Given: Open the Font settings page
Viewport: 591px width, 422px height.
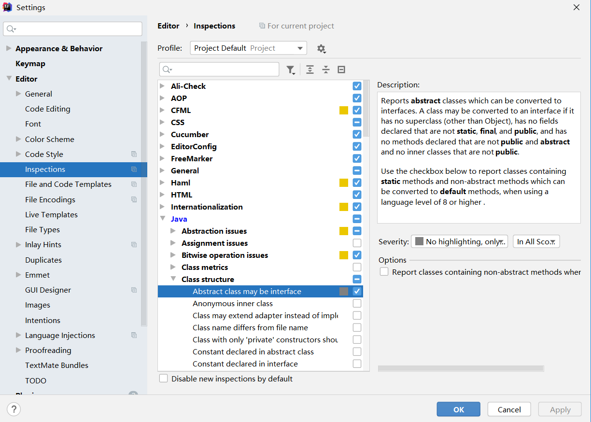Looking at the screenshot, I should [33, 124].
